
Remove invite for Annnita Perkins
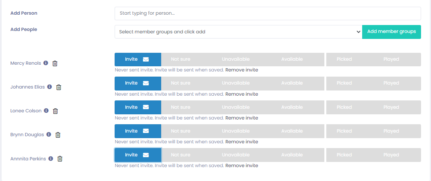coord(242,166)
